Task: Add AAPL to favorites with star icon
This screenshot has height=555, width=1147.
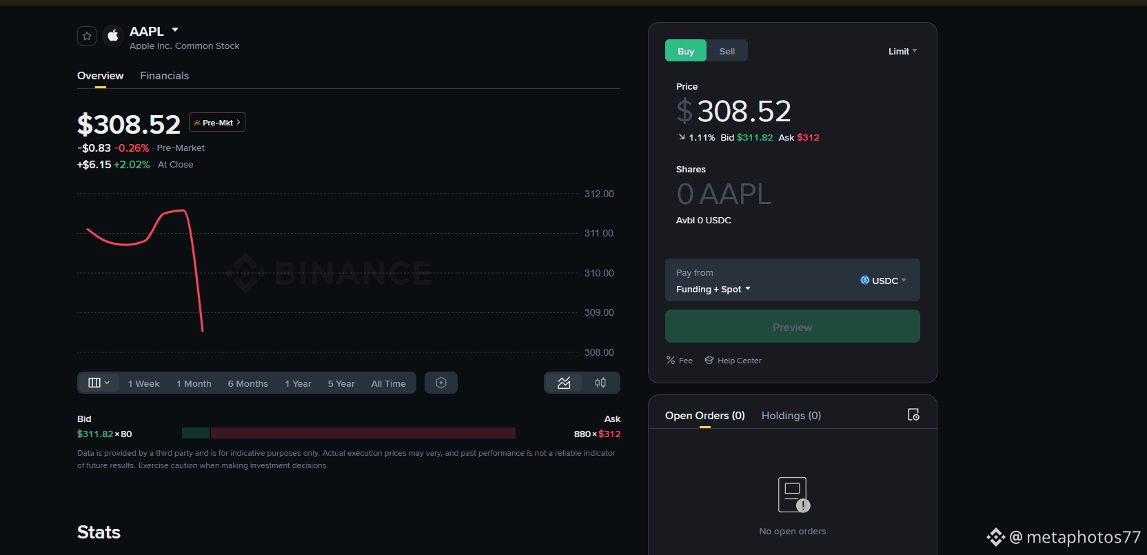Action: (x=87, y=36)
